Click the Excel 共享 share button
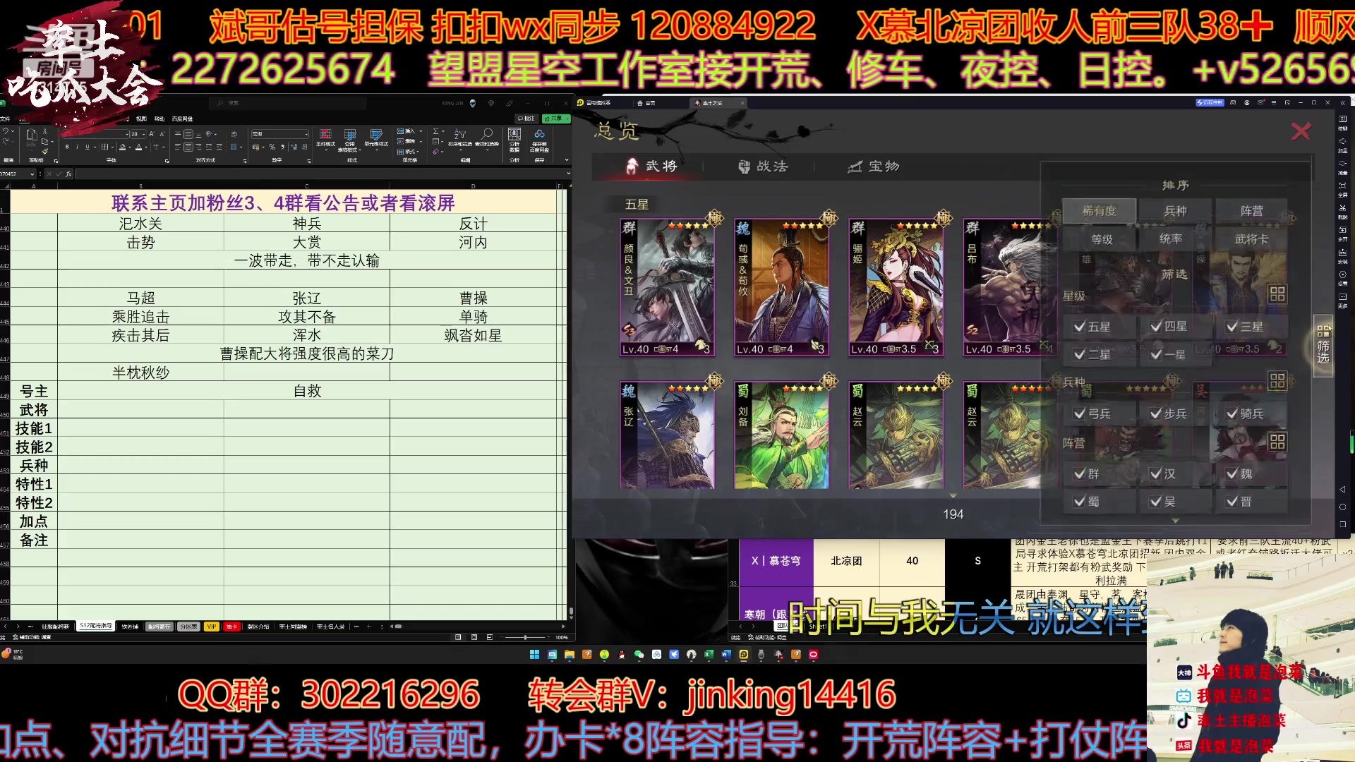 [x=556, y=119]
